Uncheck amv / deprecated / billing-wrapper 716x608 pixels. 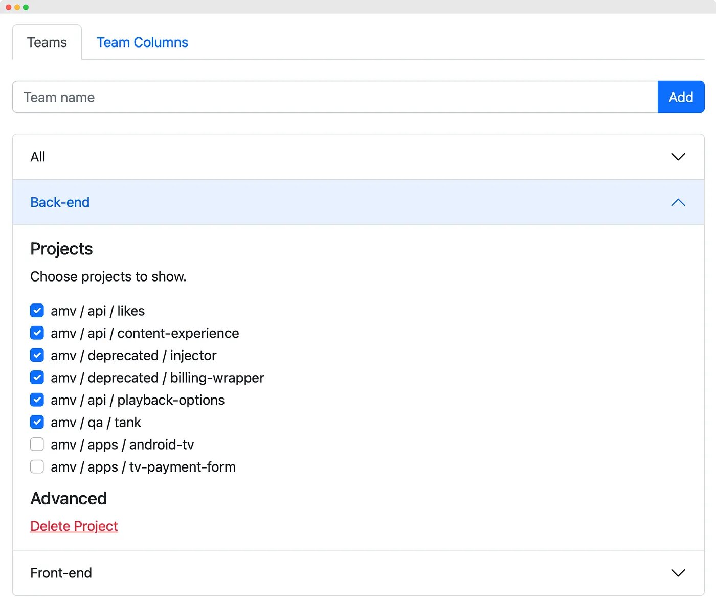point(37,378)
